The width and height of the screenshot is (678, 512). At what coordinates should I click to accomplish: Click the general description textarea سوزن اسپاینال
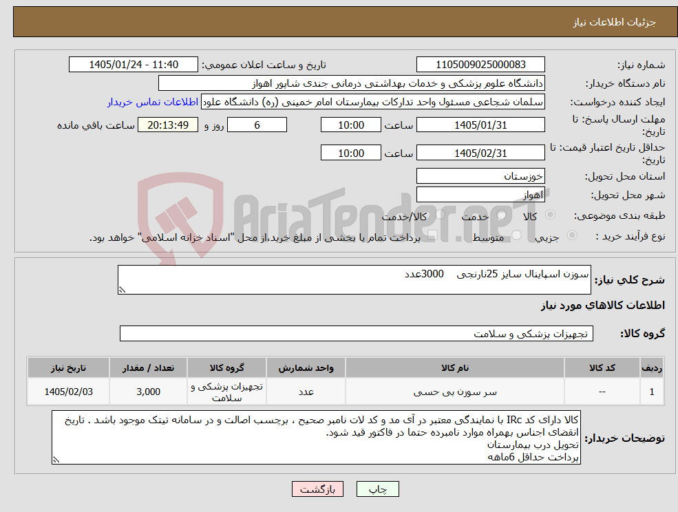(x=354, y=280)
